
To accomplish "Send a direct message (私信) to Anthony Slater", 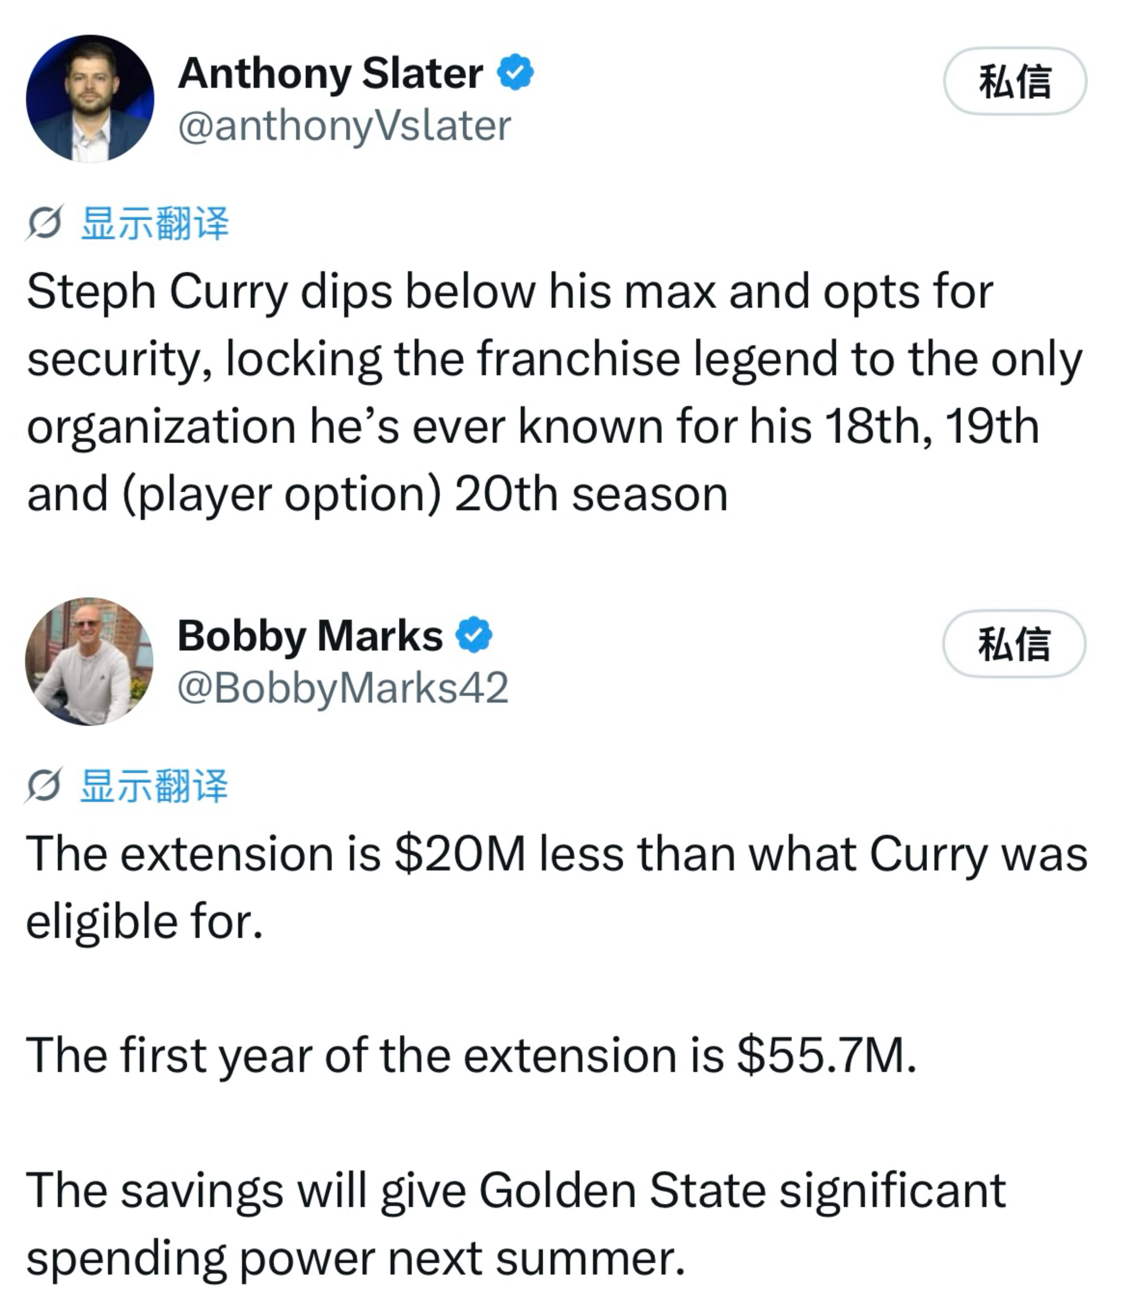I will pos(1015,81).
